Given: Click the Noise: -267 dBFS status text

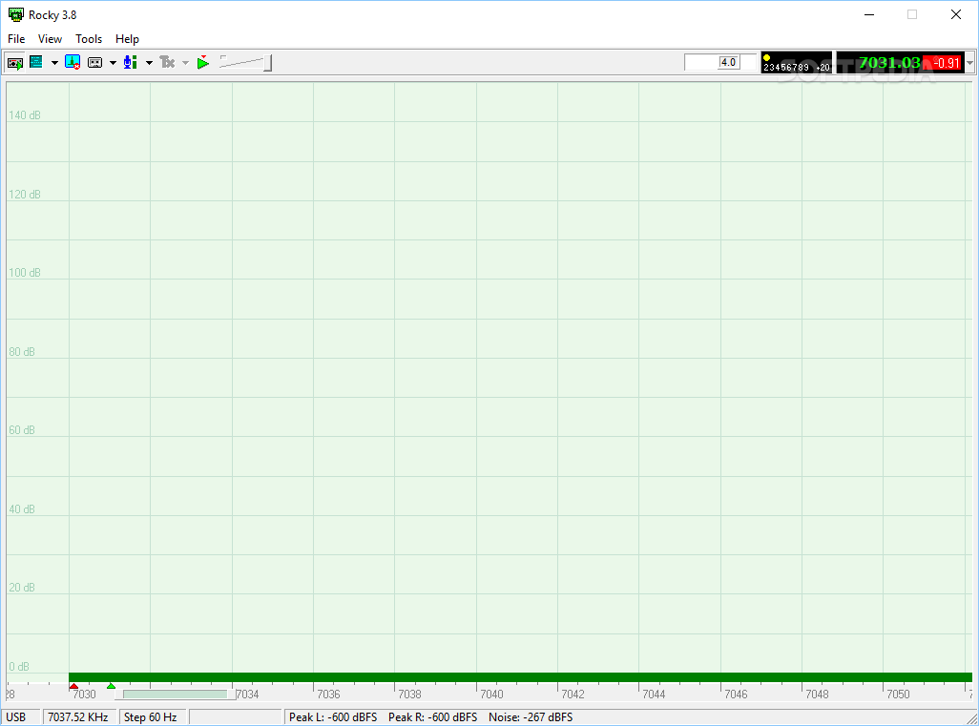Looking at the screenshot, I should [531, 717].
